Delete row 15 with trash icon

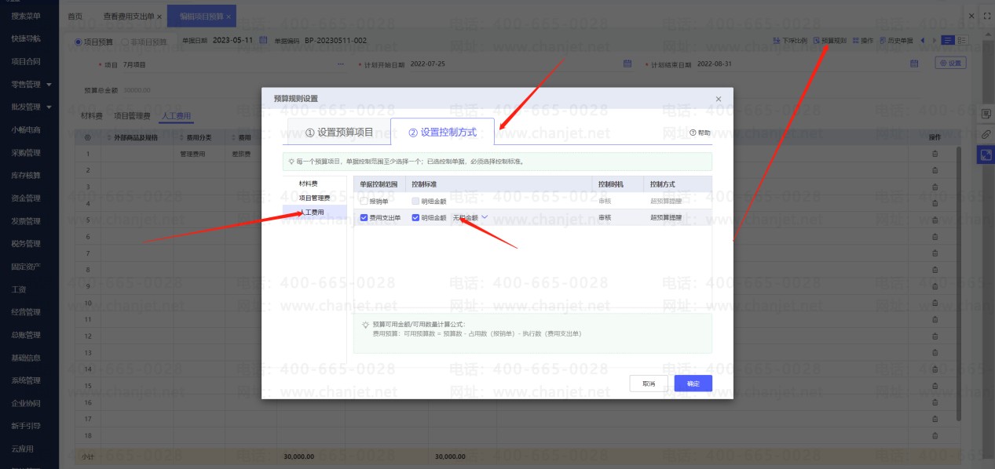pos(935,385)
